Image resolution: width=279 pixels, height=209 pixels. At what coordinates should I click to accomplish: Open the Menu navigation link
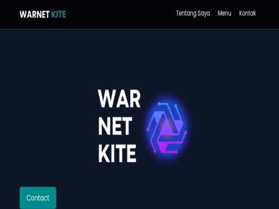[x=224, y=13]
